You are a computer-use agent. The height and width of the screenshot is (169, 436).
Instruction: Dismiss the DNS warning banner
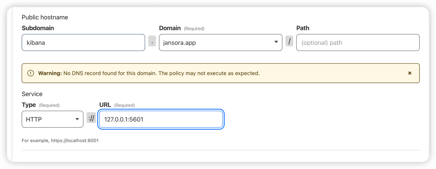pyautogui.click(x=410, y=73)
